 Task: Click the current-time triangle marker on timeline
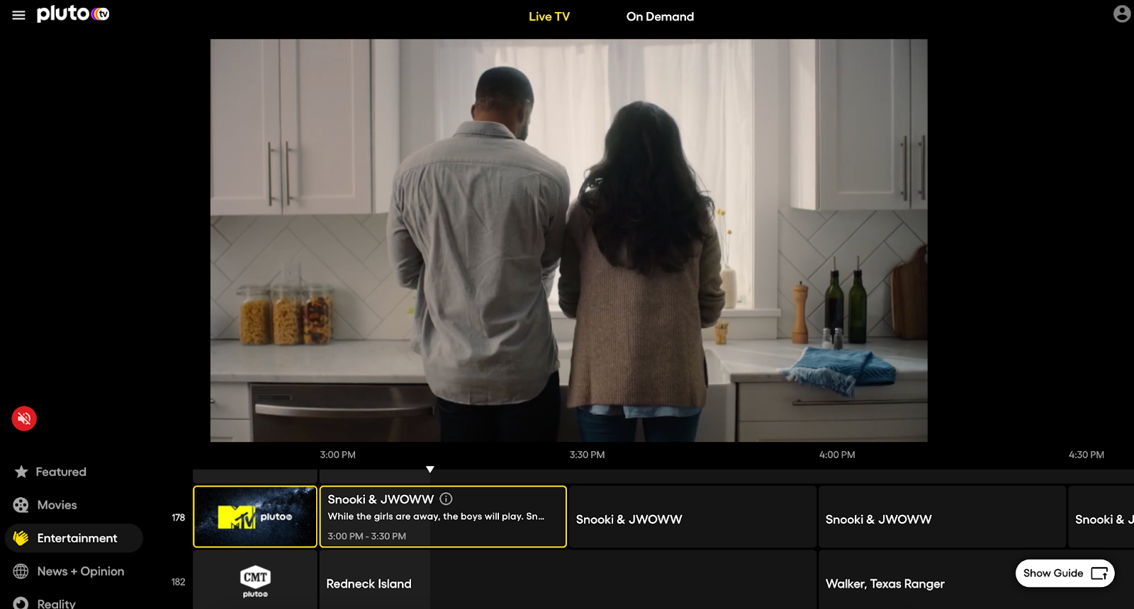click(x=430, y=469)
